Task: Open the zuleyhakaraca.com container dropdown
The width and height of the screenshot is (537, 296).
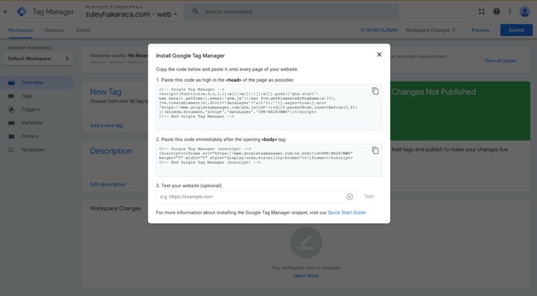Action: coord(132,14)
